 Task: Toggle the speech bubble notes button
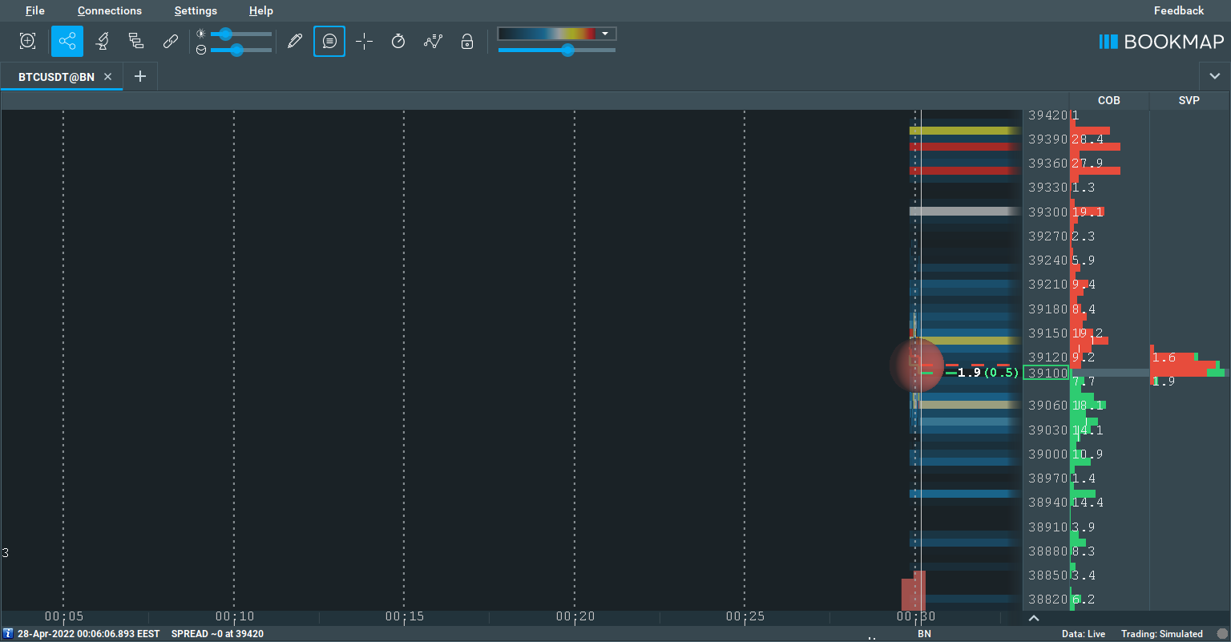coord(329,42)
